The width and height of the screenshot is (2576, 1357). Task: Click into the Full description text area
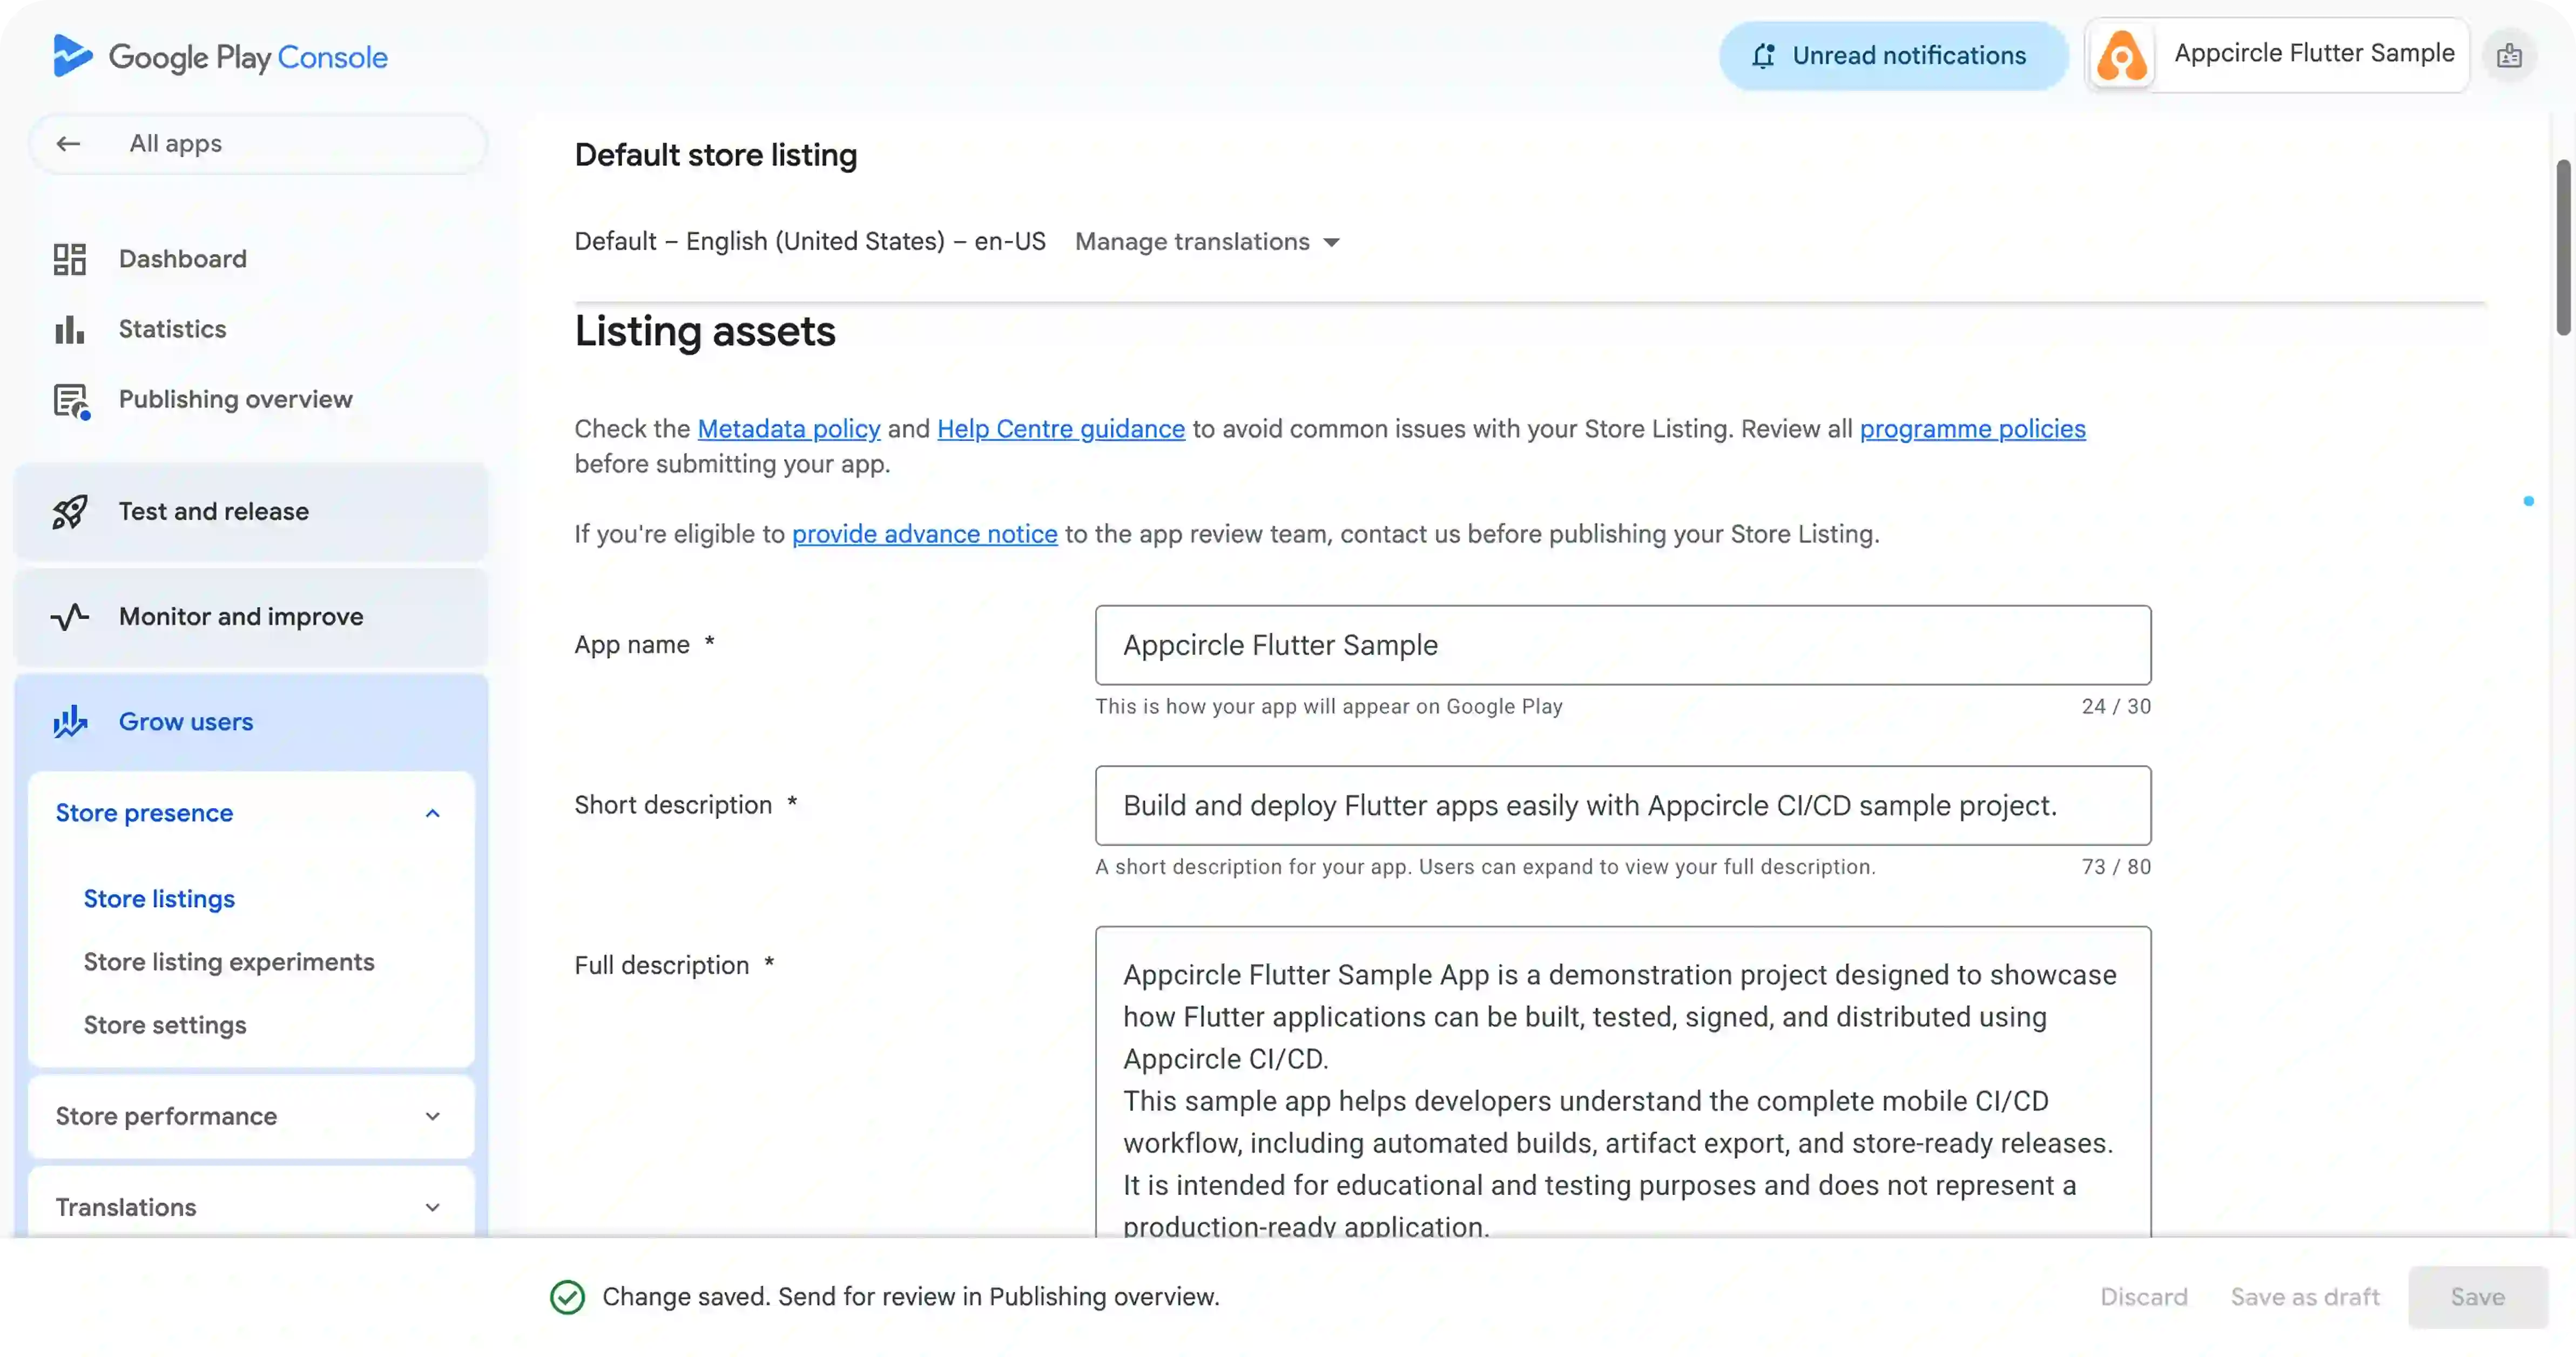pos(1622,1082)
